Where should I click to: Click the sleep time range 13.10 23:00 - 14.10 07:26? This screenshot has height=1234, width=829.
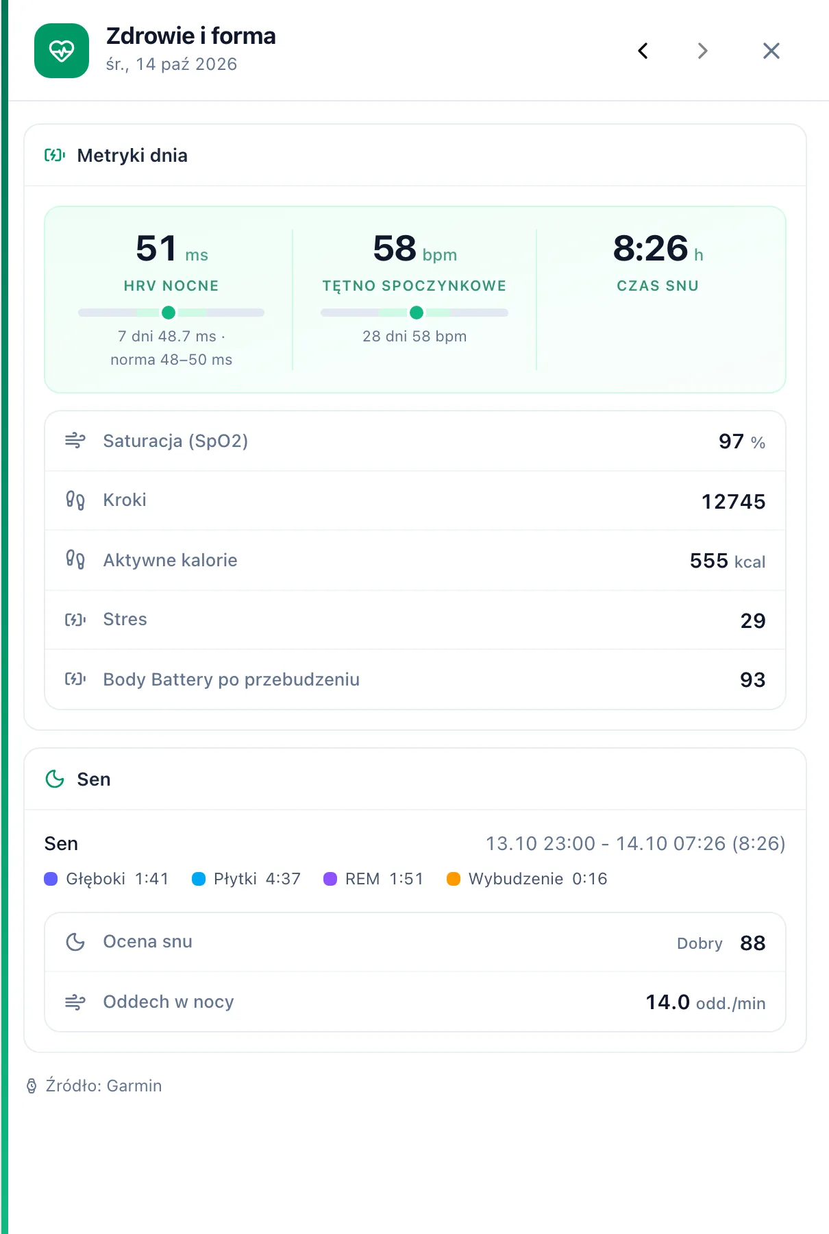(636, 843)
